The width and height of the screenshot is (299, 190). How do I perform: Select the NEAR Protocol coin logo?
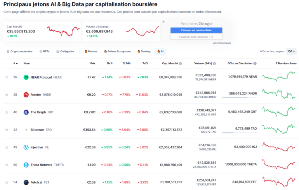[x=27, y=77]
